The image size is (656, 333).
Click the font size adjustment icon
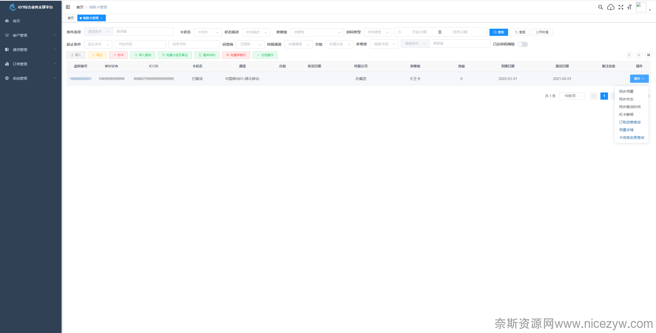pos(629,7)
